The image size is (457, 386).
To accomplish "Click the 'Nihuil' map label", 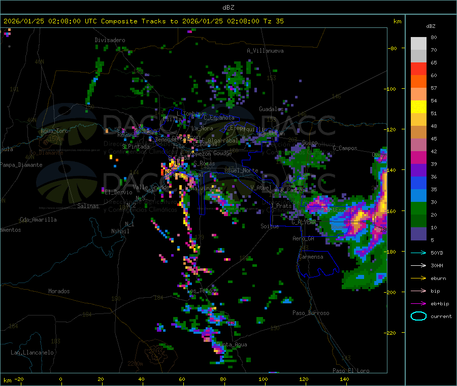I will [x=120, y=231].
